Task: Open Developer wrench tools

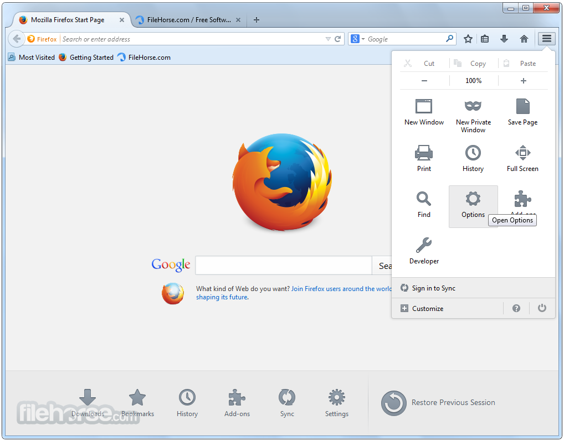Action: tap(424, 251)
